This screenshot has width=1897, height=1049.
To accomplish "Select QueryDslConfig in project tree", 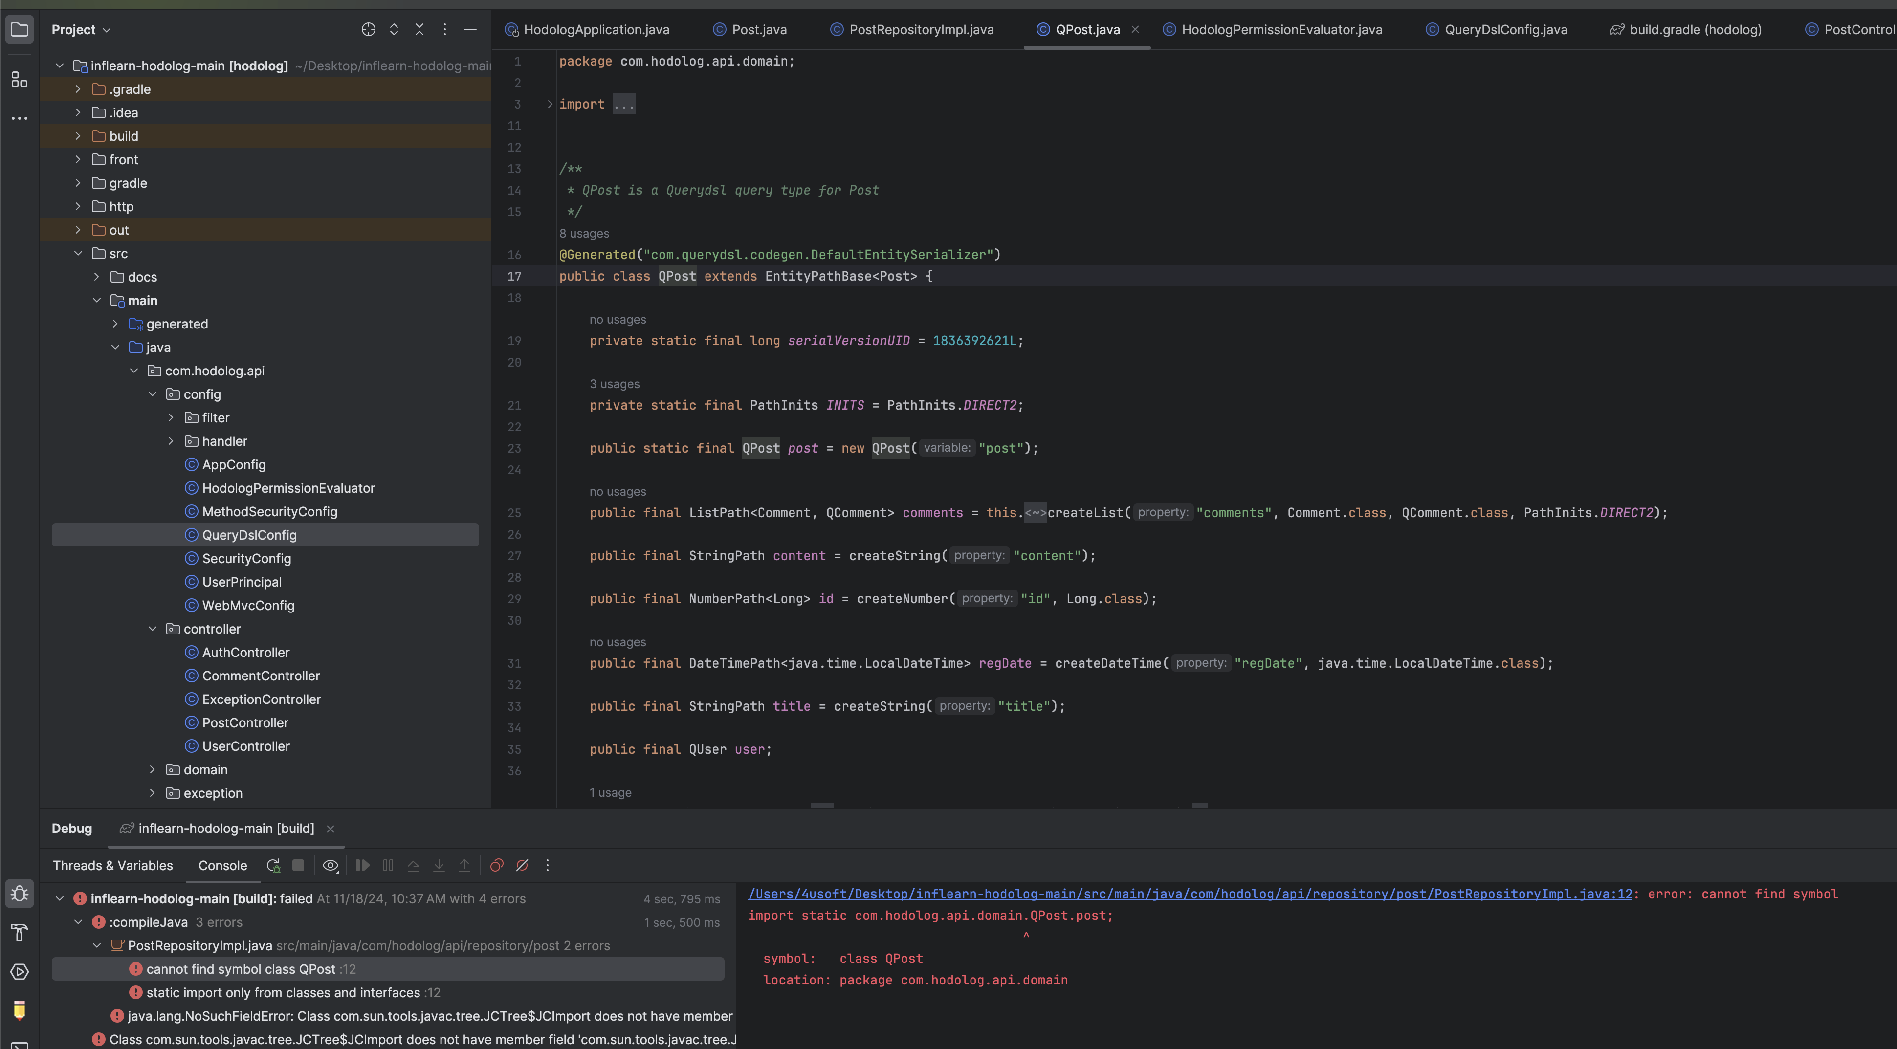I will coord(265,535).
